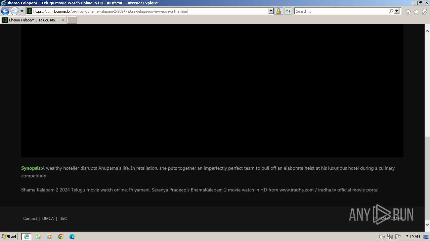Click the Refresh page icon
The height and width of the screenshot is (241, 430).
tap(288, 11)
